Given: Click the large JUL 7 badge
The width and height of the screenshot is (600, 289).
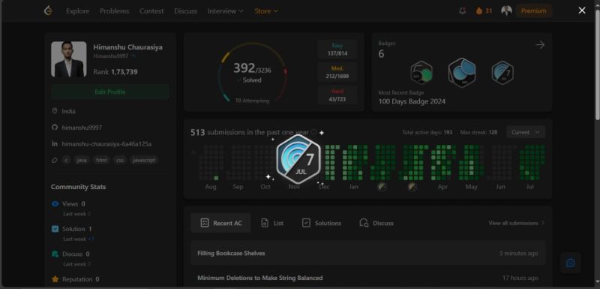Looking at the screenshot, I should tap(298, 159).
